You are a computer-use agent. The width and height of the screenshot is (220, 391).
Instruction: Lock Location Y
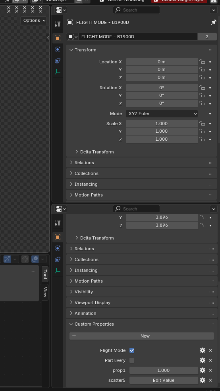(x=202, y=70)
